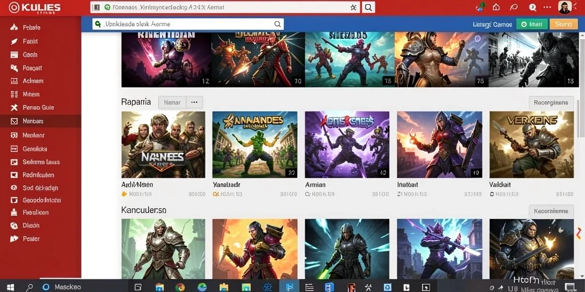Launch Chrome from the taskbar

[180, 287]
